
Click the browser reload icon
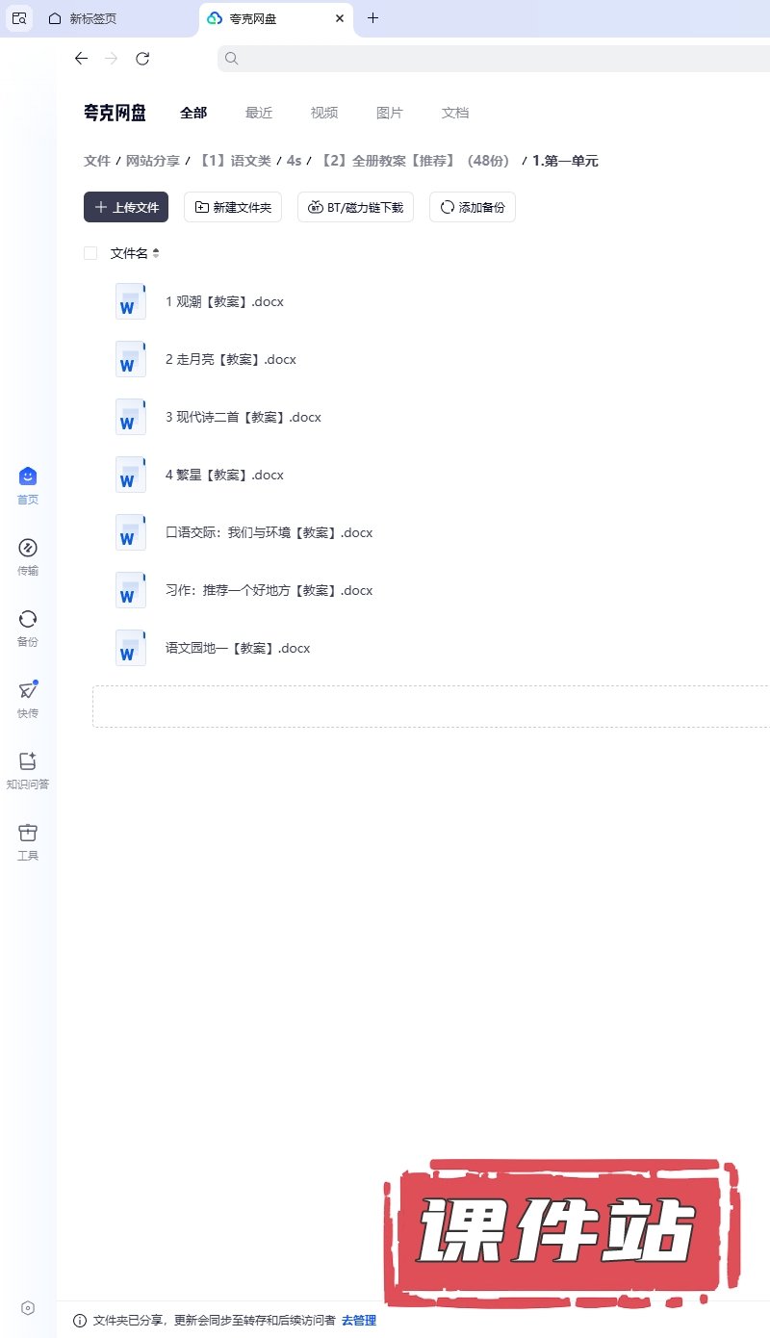click(x=142, y=59)
